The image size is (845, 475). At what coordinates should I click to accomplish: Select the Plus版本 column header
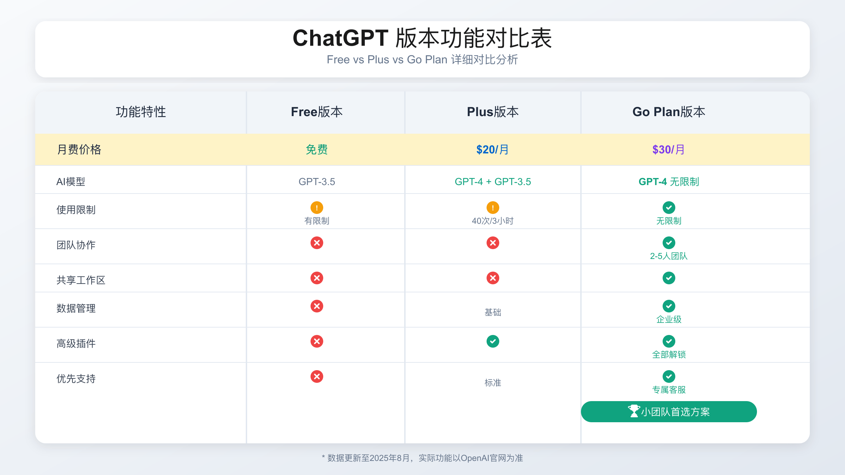[493, 112]
